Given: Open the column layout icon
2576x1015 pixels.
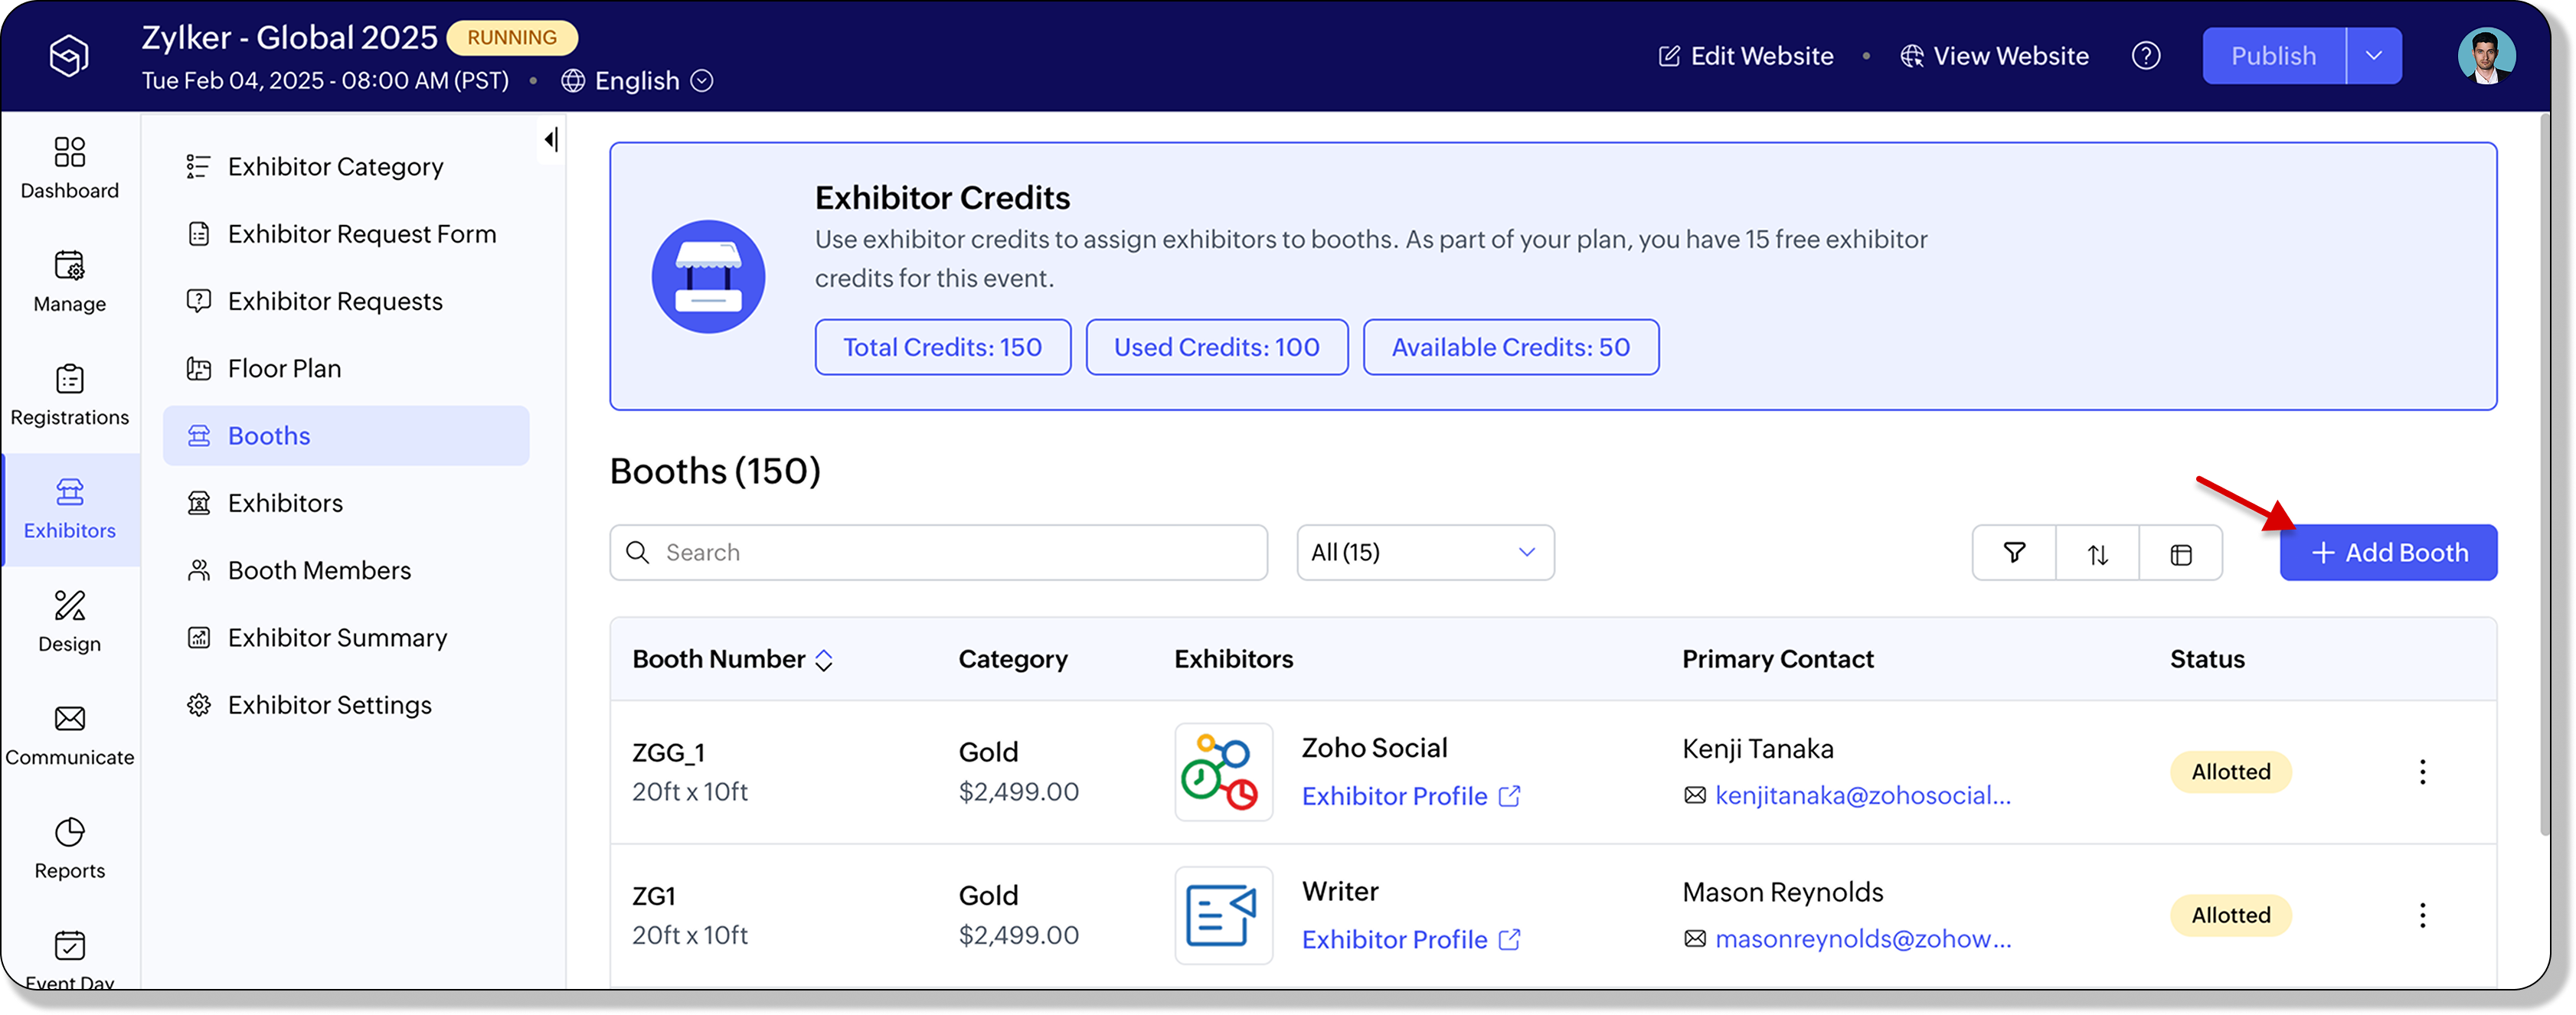Looking at the screenshot, I should click(x=2181, y=553).
